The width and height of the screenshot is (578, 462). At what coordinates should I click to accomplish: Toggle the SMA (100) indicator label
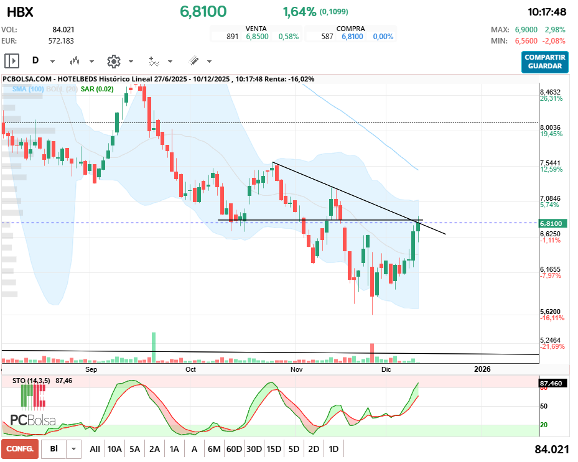click(x=27, y=90)
